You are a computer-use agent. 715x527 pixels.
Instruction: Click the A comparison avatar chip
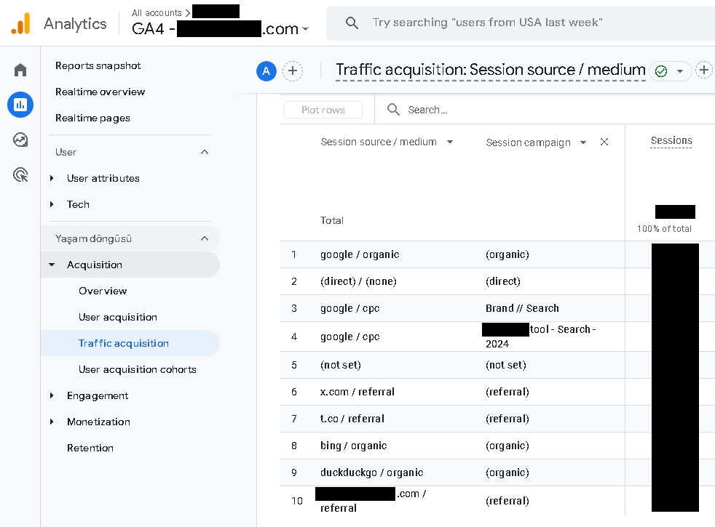pyautogui.click(x=266, y=71)
